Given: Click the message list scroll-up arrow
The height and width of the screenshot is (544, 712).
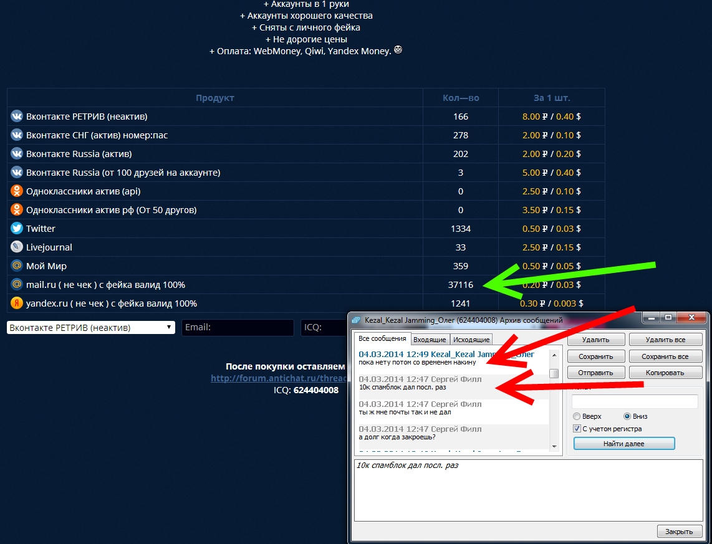Looking at the screenshot, I should (554, 355).
